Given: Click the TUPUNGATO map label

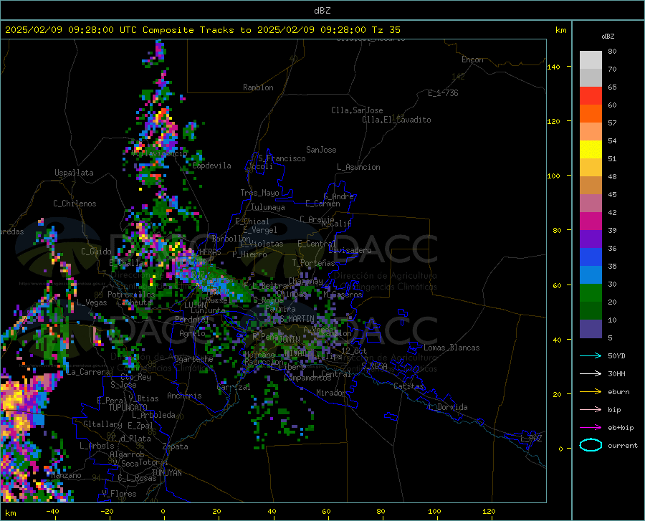Looking at the screenshot, I should click(128, 408).
